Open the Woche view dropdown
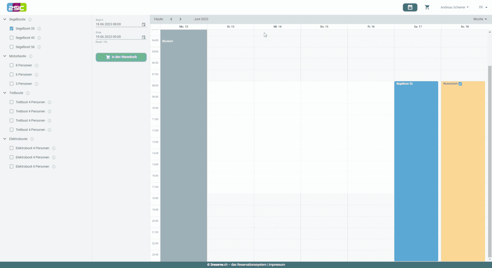 click(480, 19)
